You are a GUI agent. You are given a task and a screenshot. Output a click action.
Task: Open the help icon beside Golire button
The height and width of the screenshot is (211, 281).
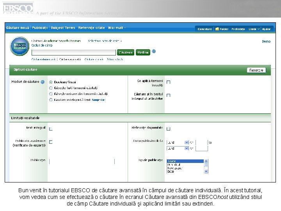[154, 52]
